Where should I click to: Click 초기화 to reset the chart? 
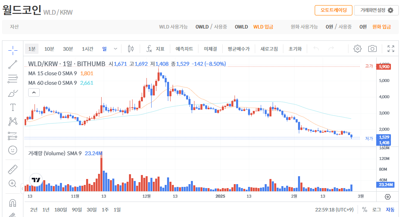[295, 49]
